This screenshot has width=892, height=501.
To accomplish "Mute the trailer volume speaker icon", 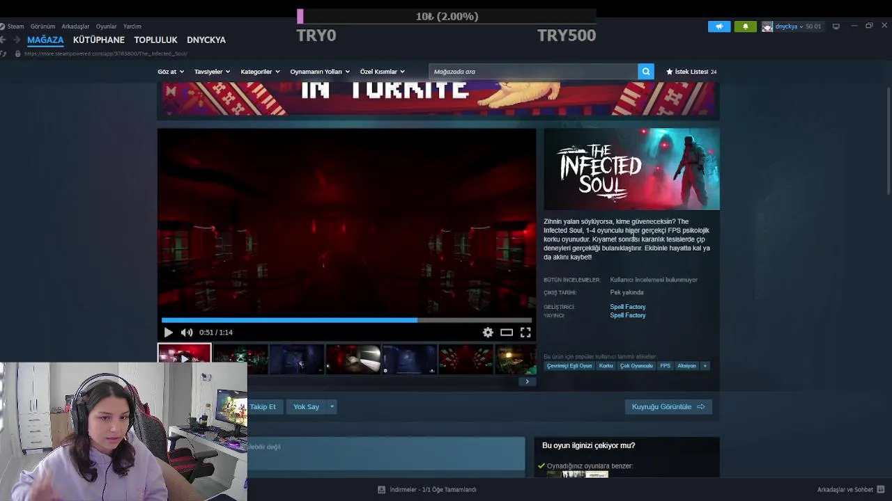I will pos(187,333).
